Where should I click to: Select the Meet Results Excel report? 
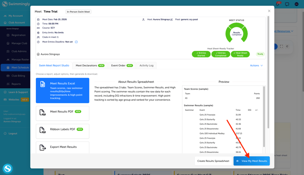click(x=63, y=90)
